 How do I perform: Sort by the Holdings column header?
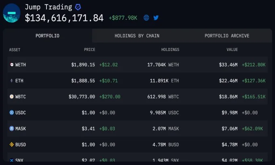coord(170,50)
